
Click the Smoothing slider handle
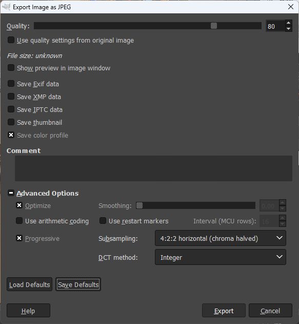[139, 205]
